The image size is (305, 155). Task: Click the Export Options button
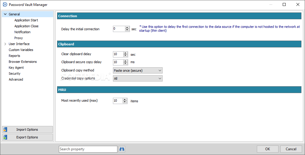coord(27,137)
